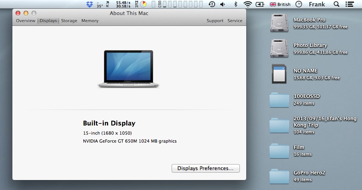
Task: Open the British input source menu
Action: click(280, 4)
